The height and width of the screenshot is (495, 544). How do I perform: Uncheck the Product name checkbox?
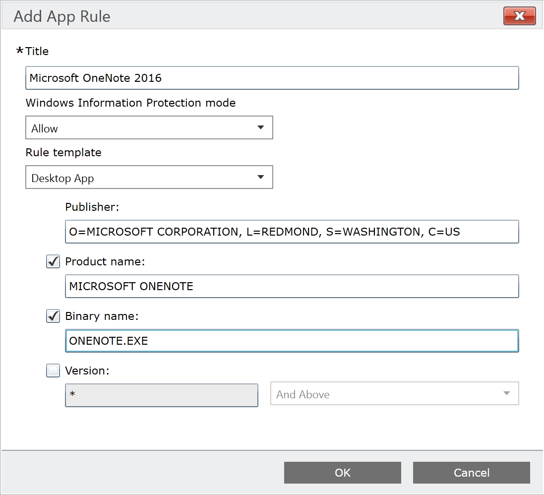pyautogui.click(x=53, y=261)
